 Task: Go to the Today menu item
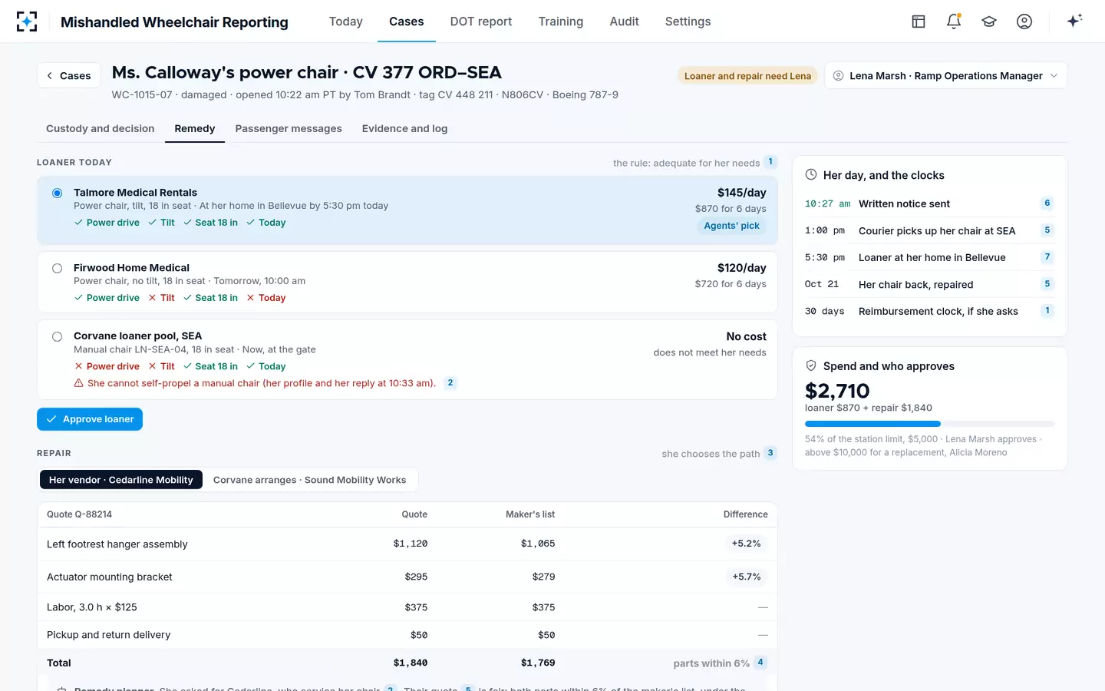coord(345,21)
